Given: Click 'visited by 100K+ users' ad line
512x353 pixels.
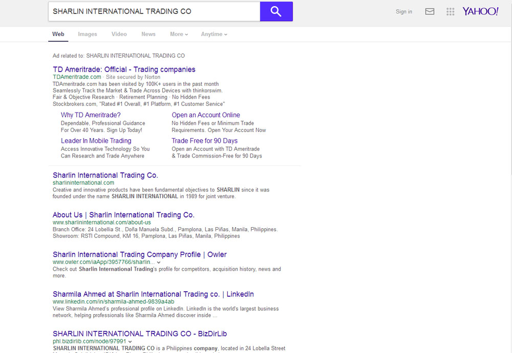Looking at the screenshot, I should tap(136, 84).
